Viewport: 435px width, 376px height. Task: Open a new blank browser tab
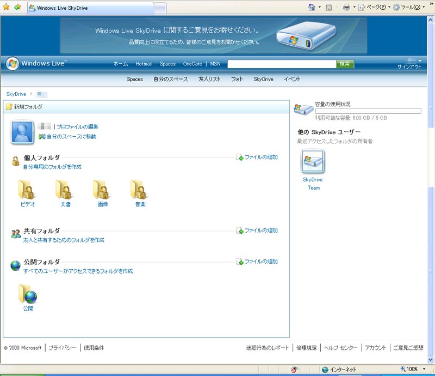pos(160,8)
